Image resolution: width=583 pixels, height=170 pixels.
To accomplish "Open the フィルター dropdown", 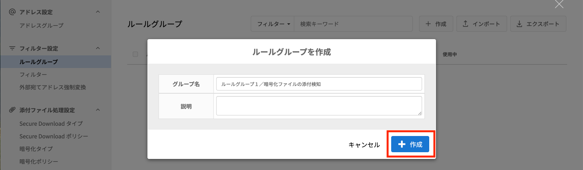I will click(x=274, y=24).
